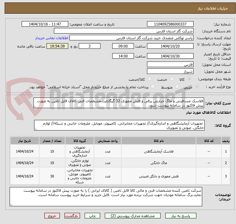Click the شرح کلی نیاز text area
This screenshot has width=236, height=224.
point(119,103)
